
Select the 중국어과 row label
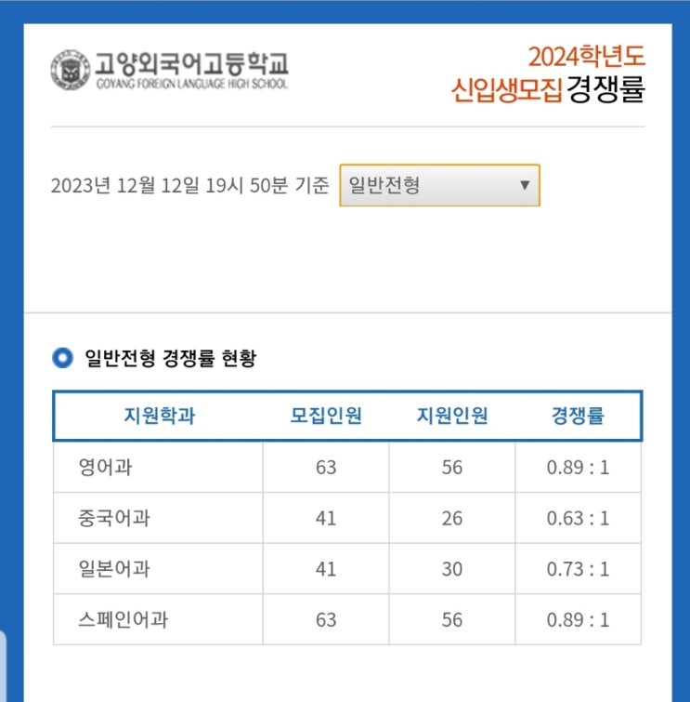[x=114, y=519]
